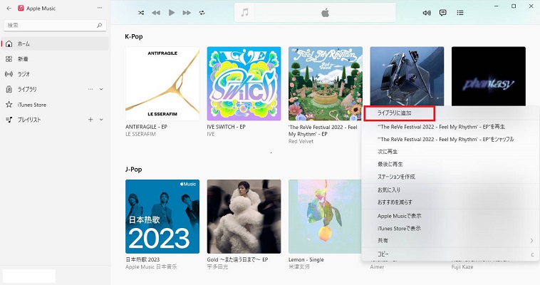Open the IVE SWITCH album cover
540x285 pixels.
(244, 83)
